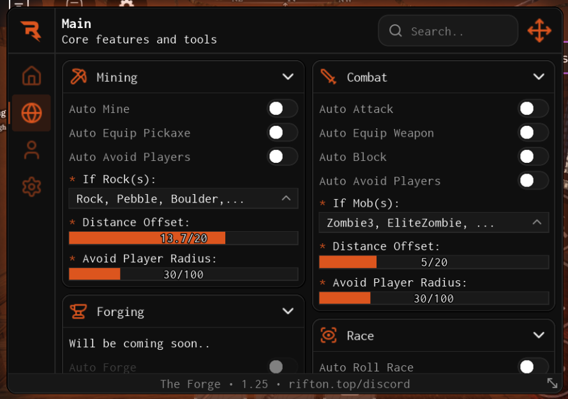The width and height of the screenshot is (568, 399).
Task: Open the Home sidebar page
Action: point(31,76)
